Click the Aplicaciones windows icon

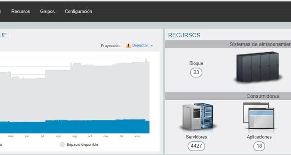coord(259,116)
